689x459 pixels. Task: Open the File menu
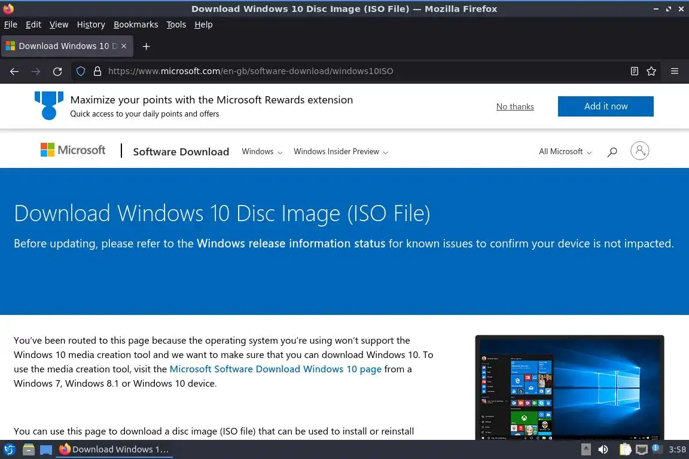(x=11, y=25)
